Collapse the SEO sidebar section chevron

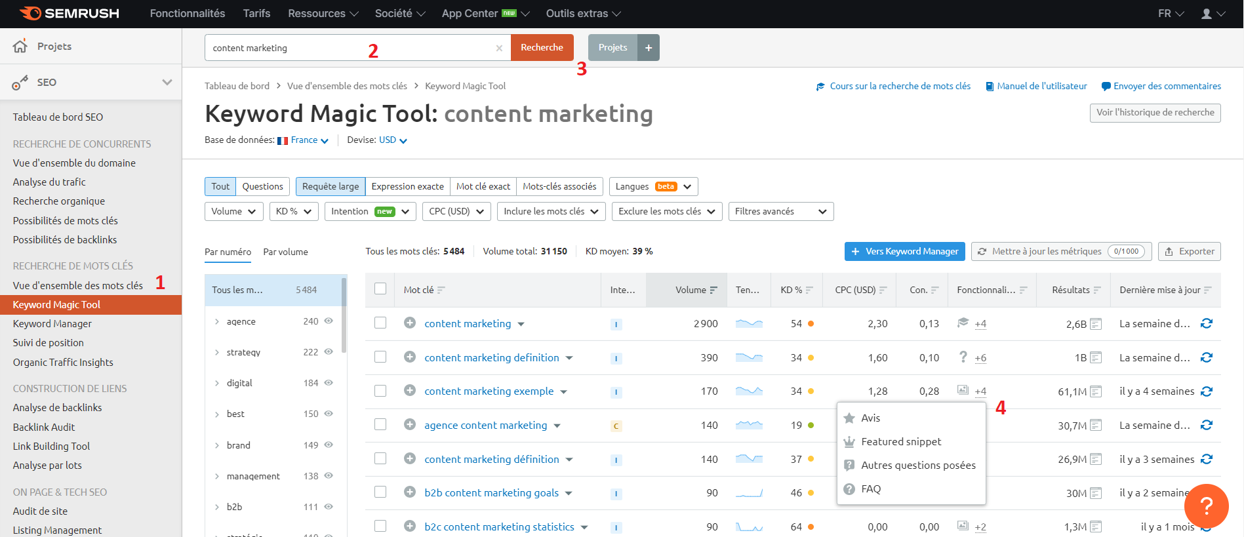point(167,82)
